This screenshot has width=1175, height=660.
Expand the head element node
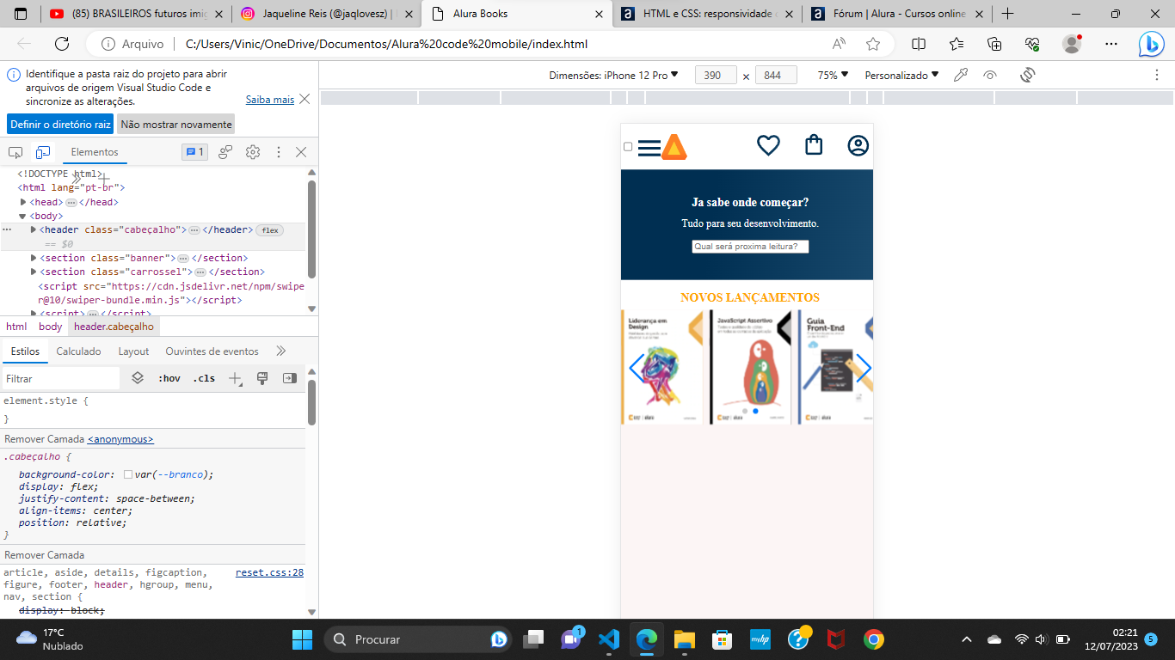coord(23,202)
